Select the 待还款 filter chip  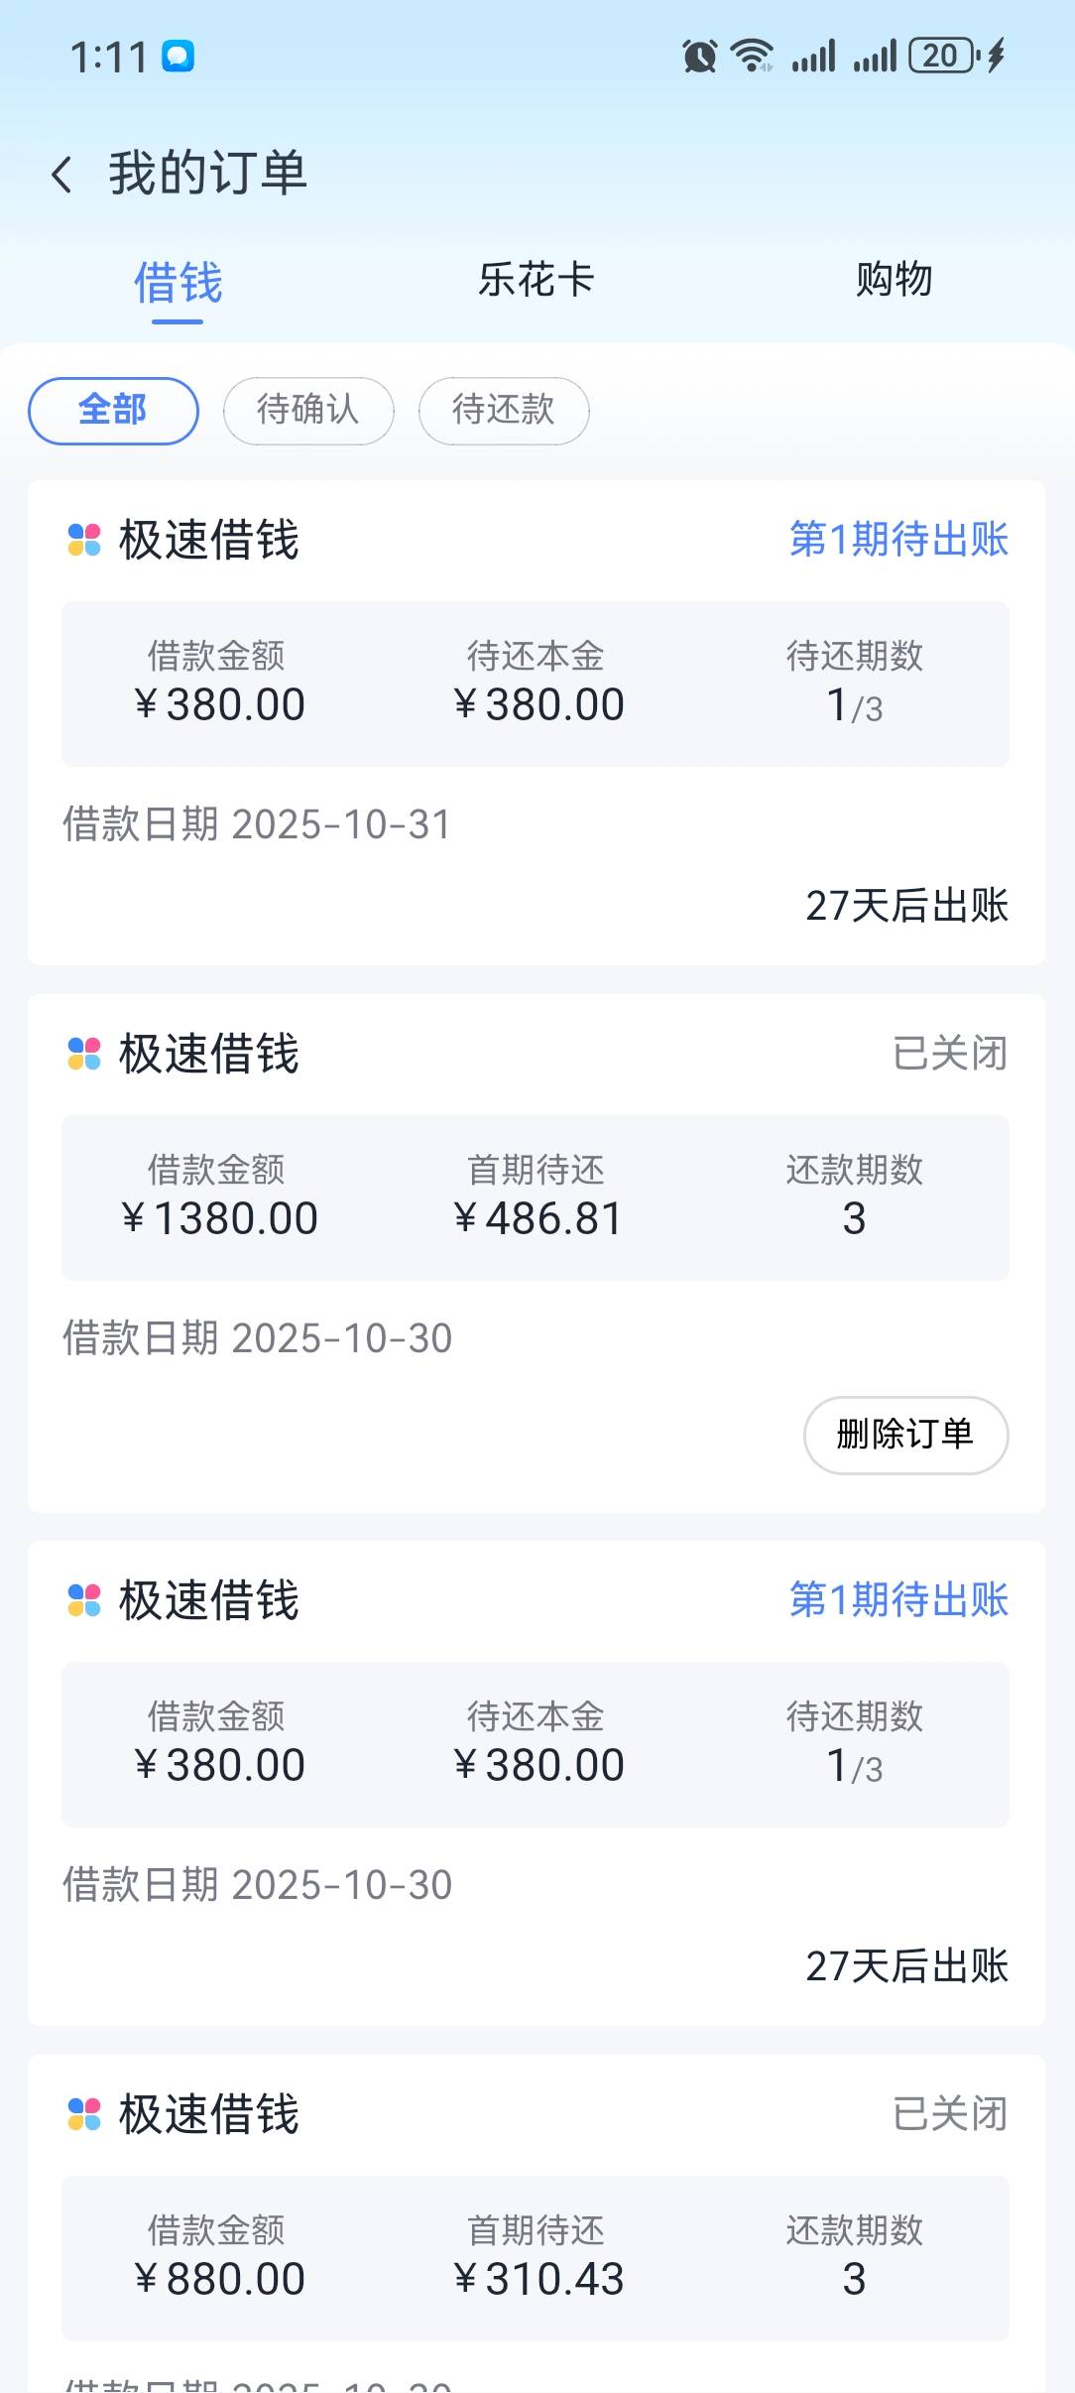point(504,411)
